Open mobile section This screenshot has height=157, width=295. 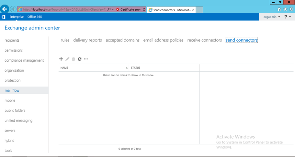coord(10,100)
